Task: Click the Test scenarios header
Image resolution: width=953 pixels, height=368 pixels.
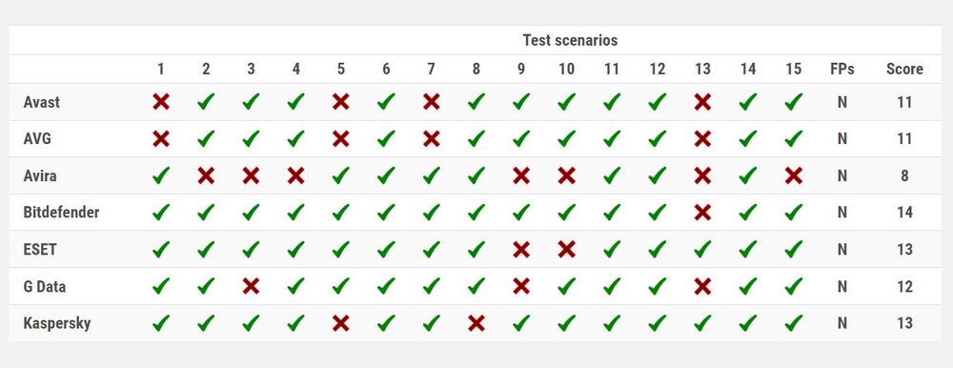Action: click(570, 40)
